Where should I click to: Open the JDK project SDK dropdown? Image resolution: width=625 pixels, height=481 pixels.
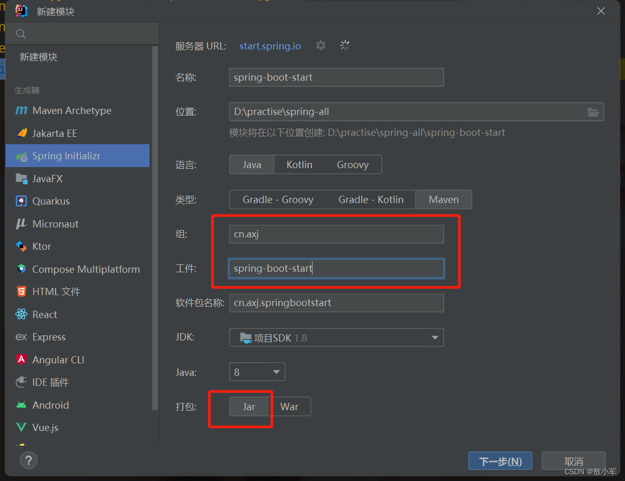point(336,337)
